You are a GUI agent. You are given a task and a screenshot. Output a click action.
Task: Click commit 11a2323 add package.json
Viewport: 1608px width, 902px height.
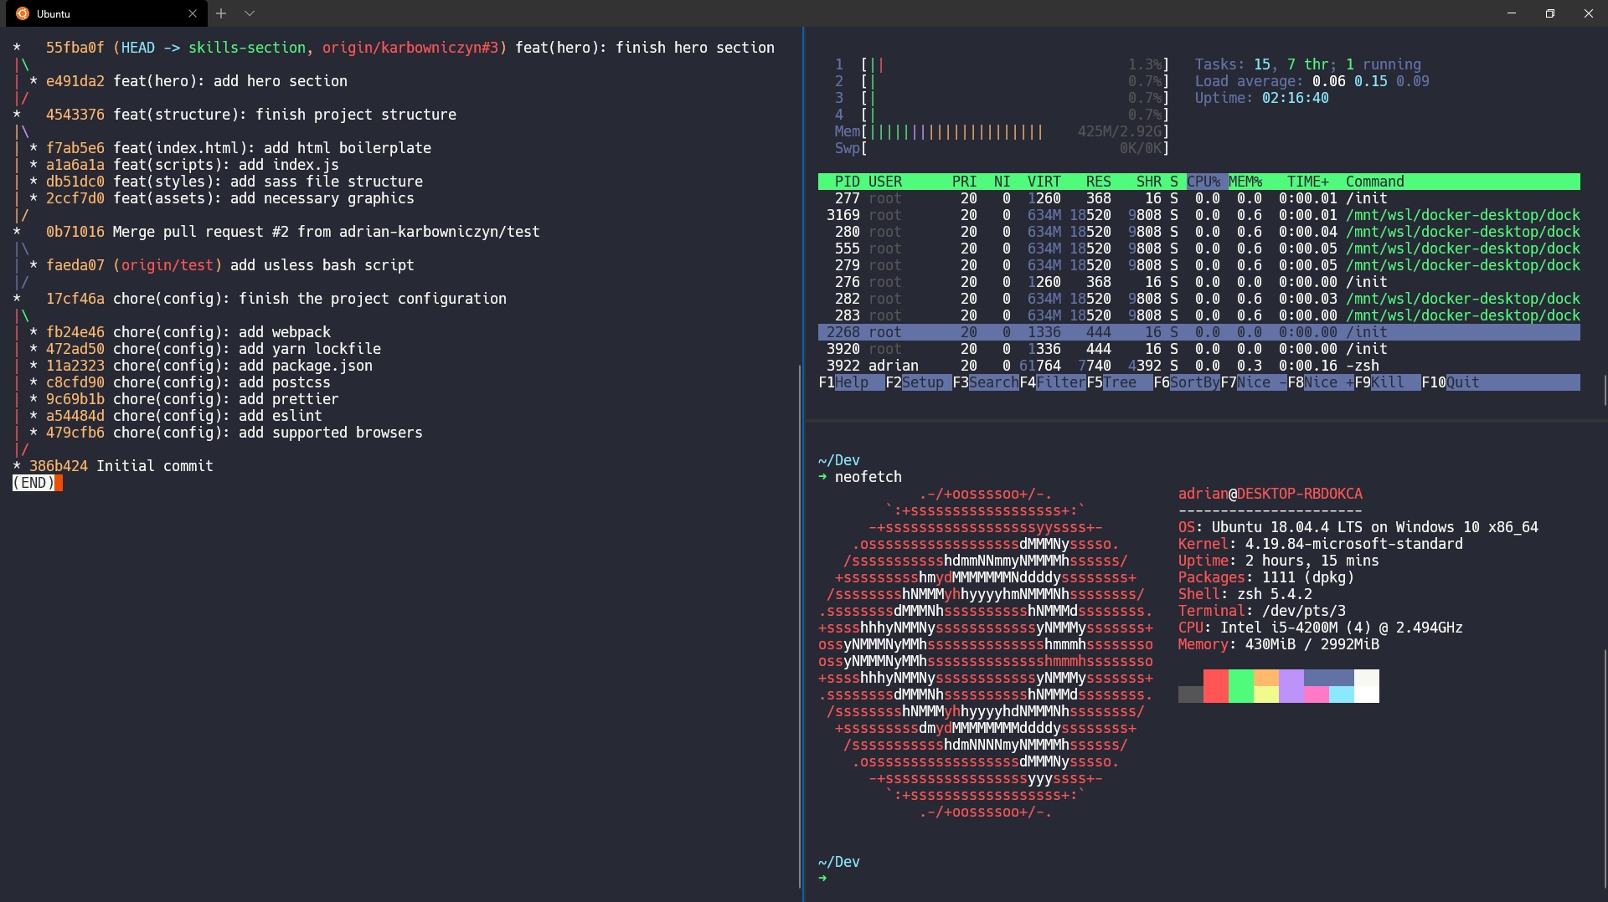(209, 366)
